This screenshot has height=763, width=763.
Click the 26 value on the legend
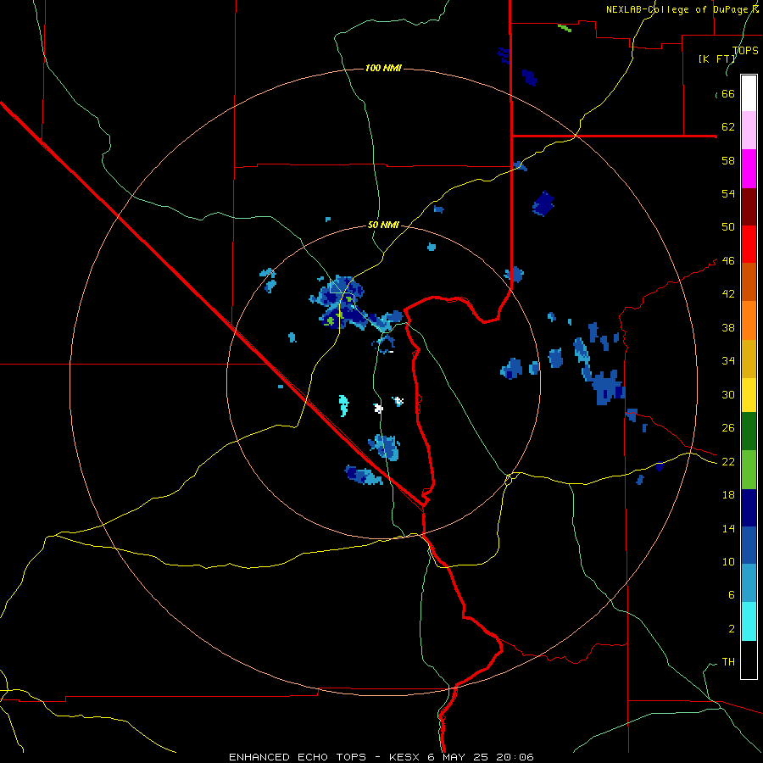[728, 428]
